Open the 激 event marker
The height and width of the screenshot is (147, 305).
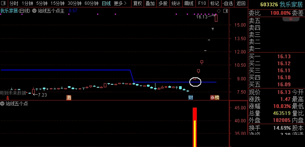click(x=69, y=98)
